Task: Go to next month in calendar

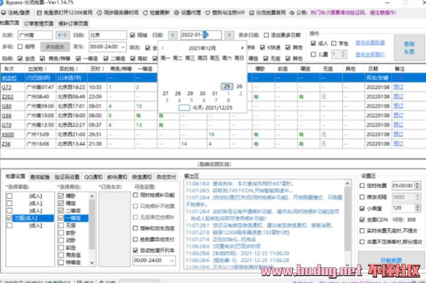Action: click(241, 47)
